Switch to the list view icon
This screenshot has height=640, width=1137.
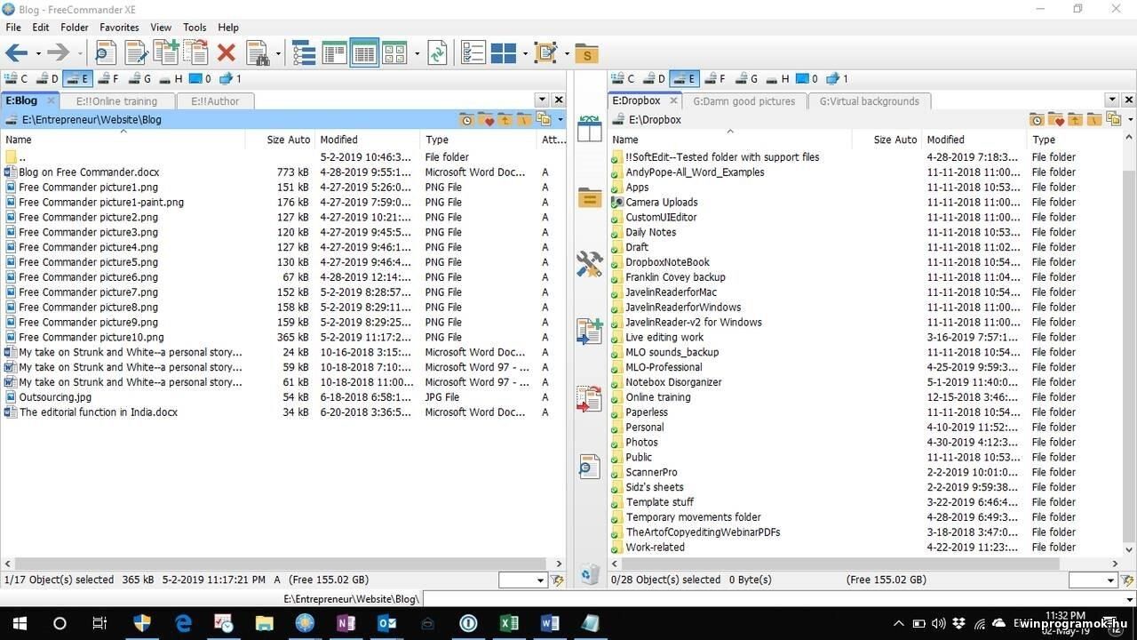[x=334, y=53]
